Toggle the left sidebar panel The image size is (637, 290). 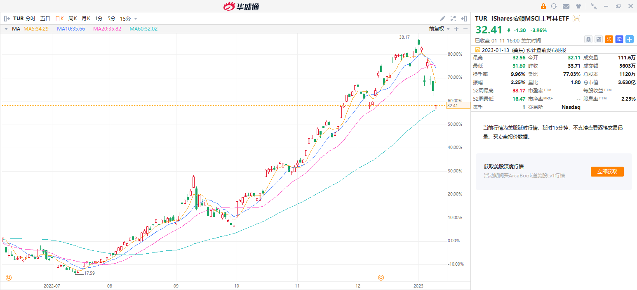click(x=7, y=19)
